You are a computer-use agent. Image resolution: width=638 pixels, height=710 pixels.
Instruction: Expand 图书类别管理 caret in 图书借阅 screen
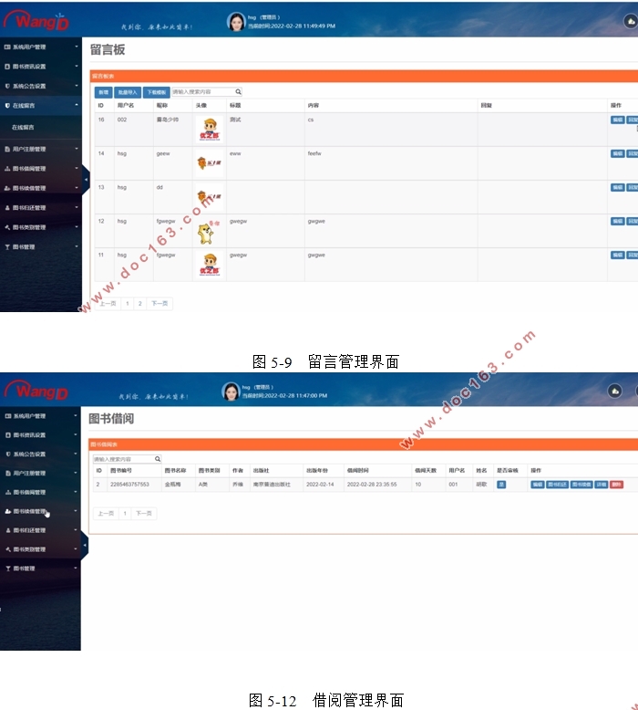[75, 548]
